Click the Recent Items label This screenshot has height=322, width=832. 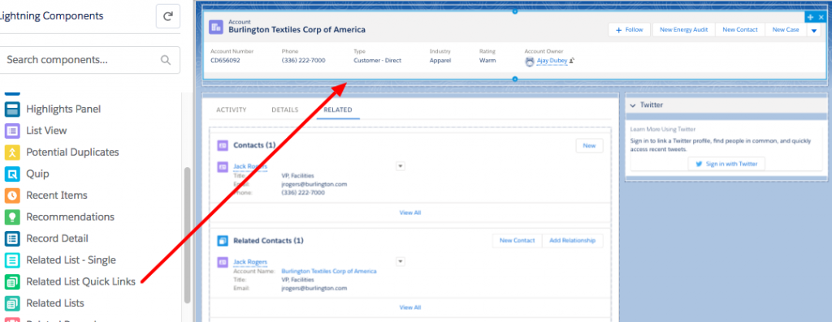pos(57,195)
